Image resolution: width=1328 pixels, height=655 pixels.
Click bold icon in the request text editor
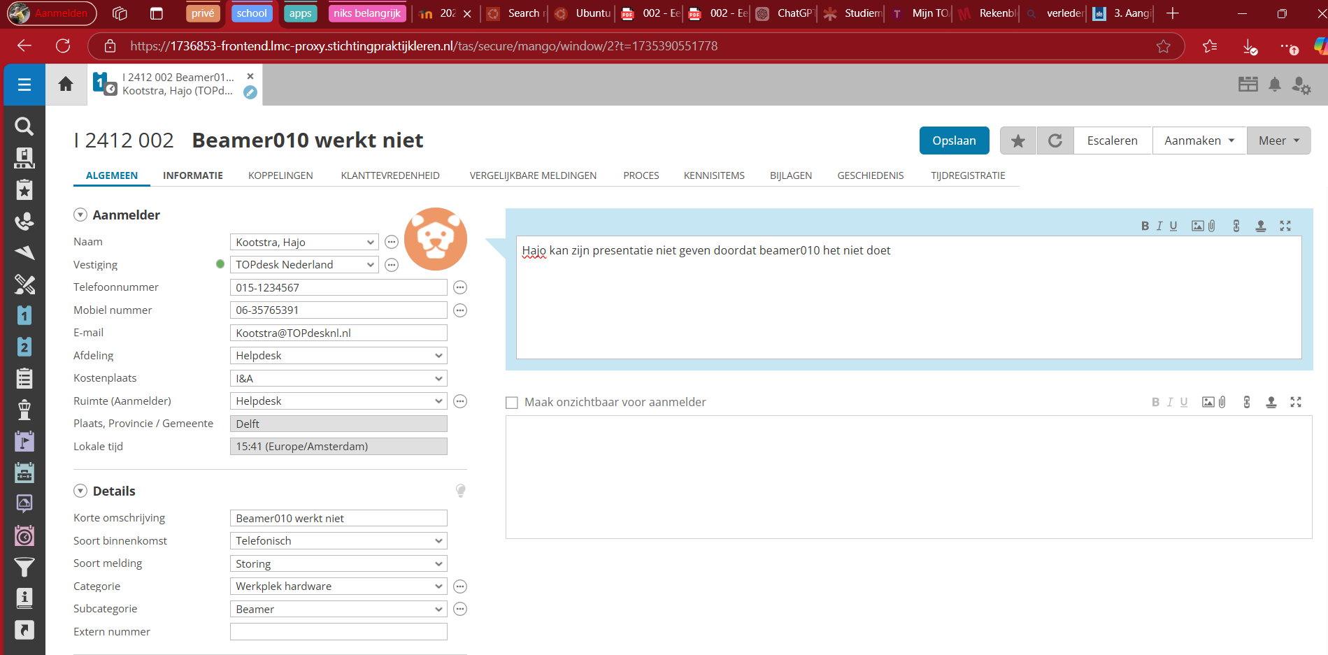(1145, 226)
